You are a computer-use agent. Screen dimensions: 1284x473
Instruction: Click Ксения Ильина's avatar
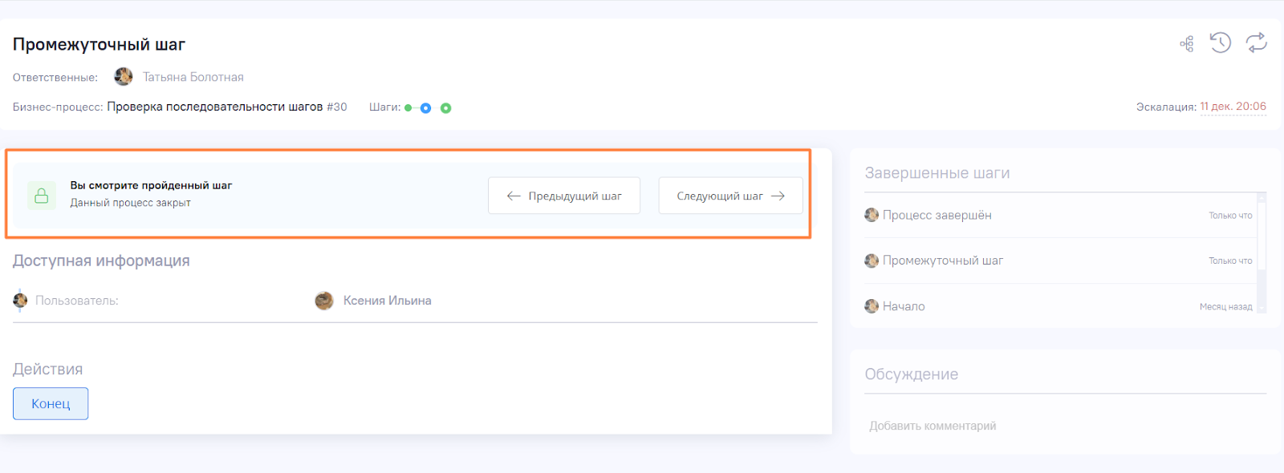click(324, 301)
